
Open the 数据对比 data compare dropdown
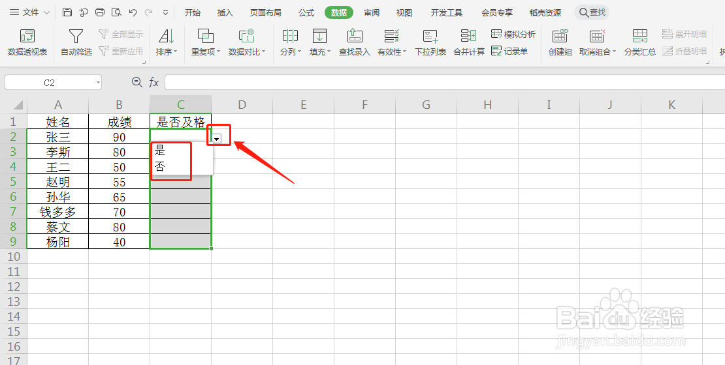(247, 42)
